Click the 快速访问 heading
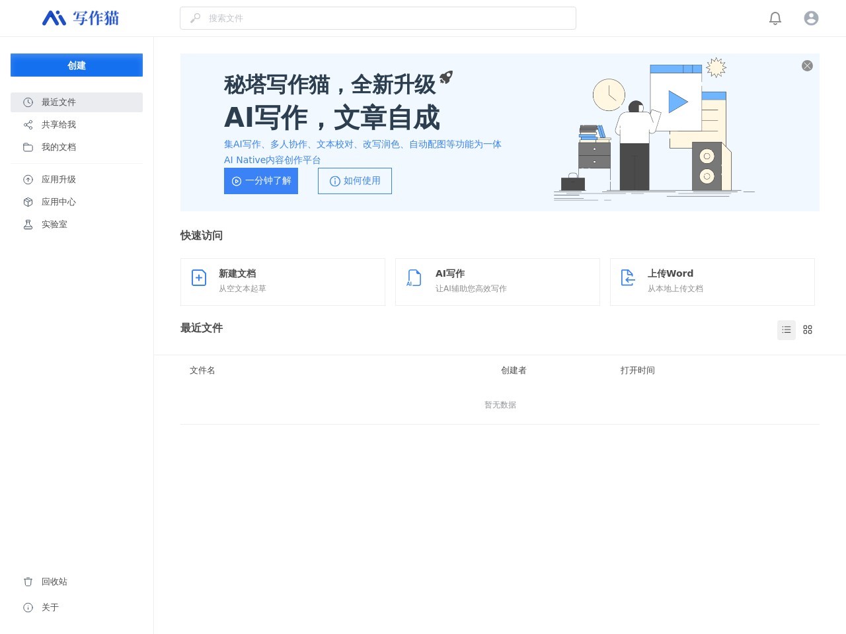This screenshot has height=634, width=846. tap(202, 236)
